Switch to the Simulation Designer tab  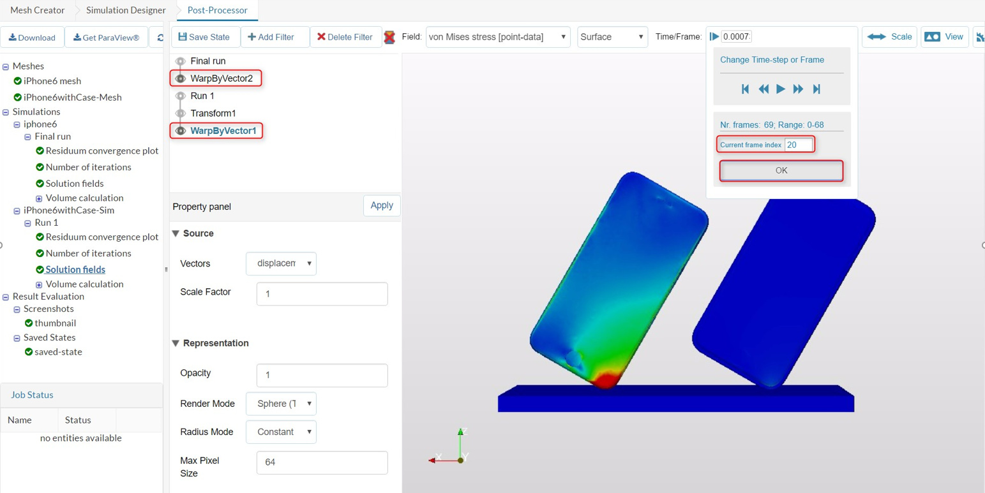click(x=126, y=10)
